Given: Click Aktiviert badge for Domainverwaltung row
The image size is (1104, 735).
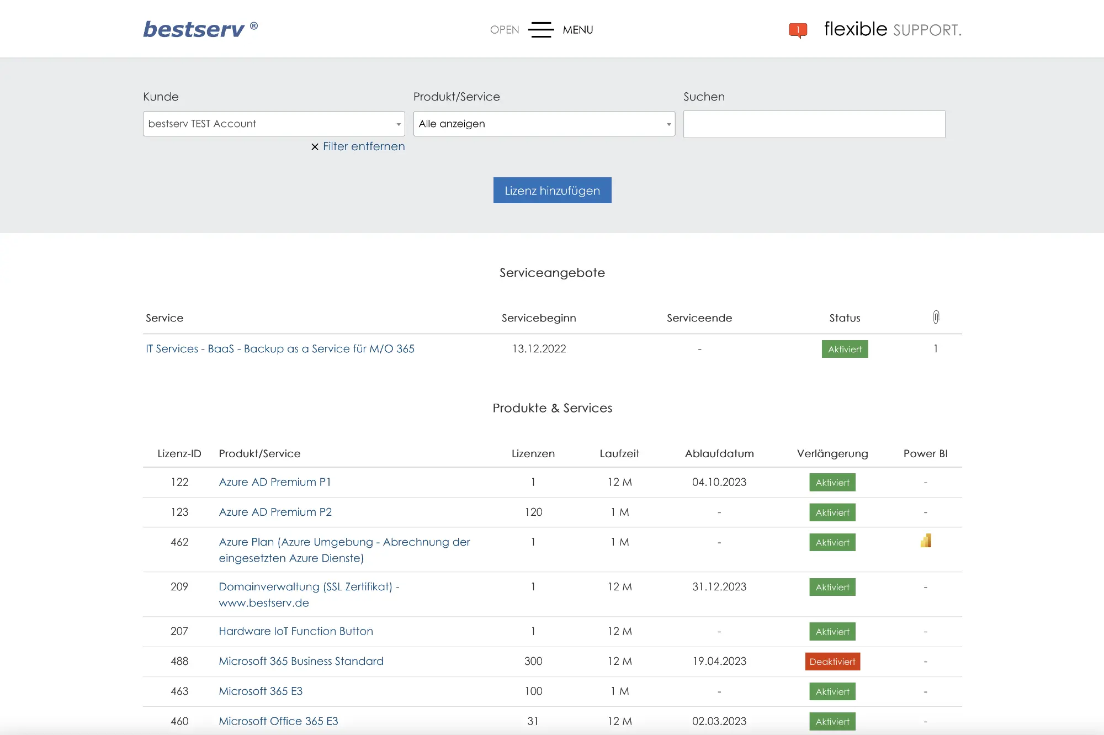Looking at the screenshot, I should point(832,587).
